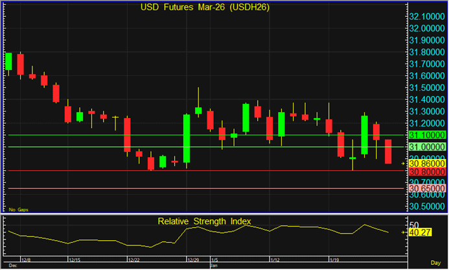Select the light green 31.00000 level tag

425,147
